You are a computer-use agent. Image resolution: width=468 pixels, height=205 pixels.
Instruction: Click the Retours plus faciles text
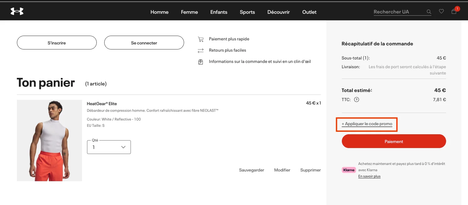click(x=228, y=50)
